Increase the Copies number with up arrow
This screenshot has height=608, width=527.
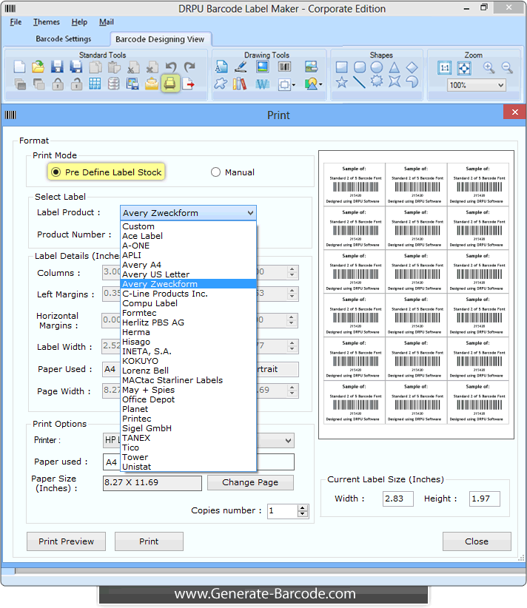tap(302, 507)
